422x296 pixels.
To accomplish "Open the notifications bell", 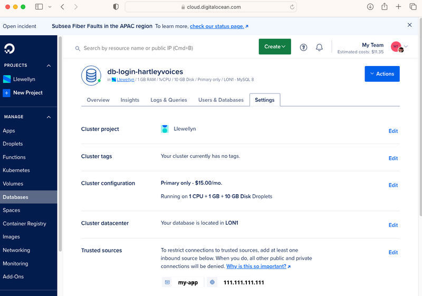I will tap(319, 47).
